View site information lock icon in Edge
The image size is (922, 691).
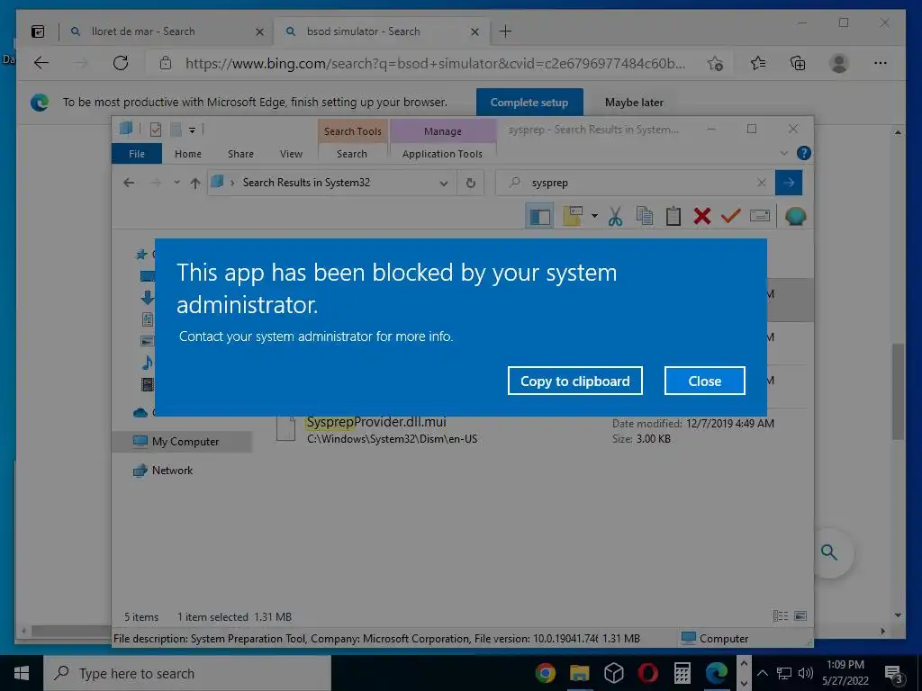point(166,63)
